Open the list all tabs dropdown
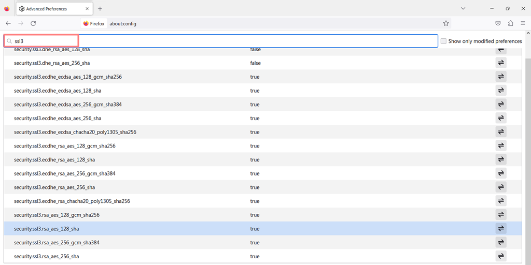531x265 pixels. (463, 8)
